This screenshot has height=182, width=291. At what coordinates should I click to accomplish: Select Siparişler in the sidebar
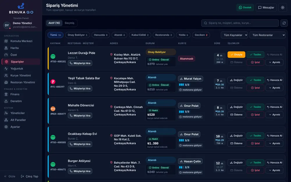(21, 62)
